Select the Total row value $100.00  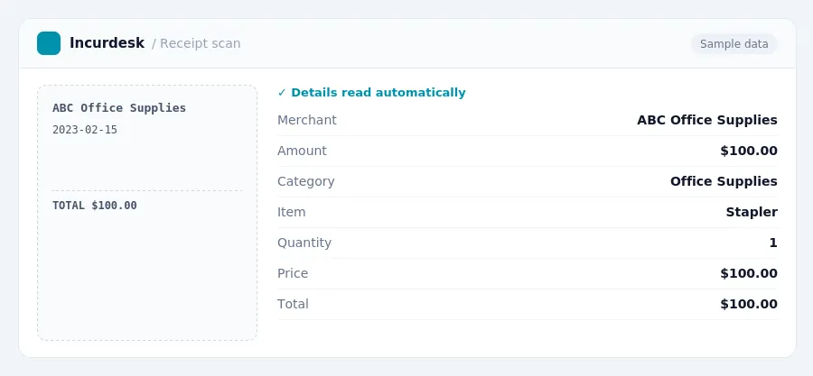click(749, 303)
